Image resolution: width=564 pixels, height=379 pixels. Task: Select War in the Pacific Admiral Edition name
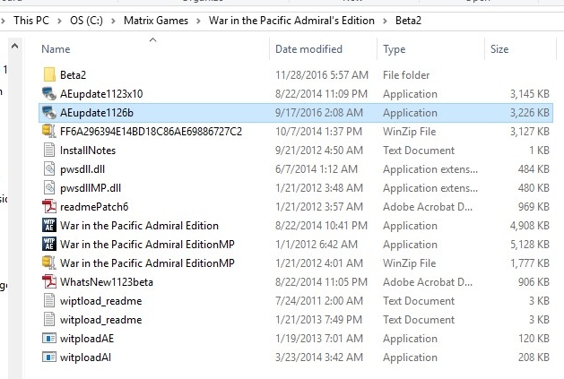[139, 226]
